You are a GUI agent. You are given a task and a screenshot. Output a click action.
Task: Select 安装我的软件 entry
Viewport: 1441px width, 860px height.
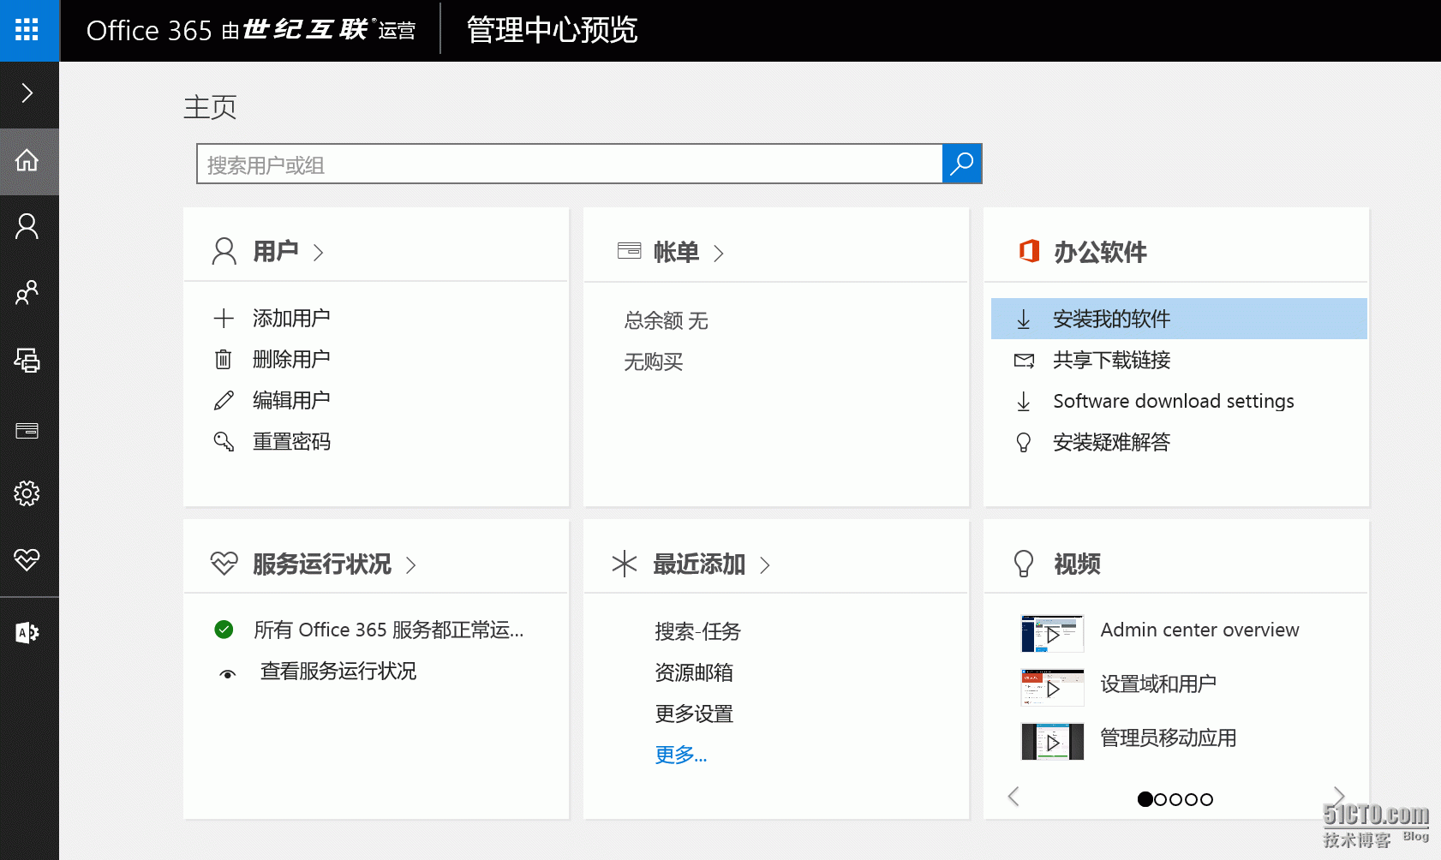point(1179,319)
